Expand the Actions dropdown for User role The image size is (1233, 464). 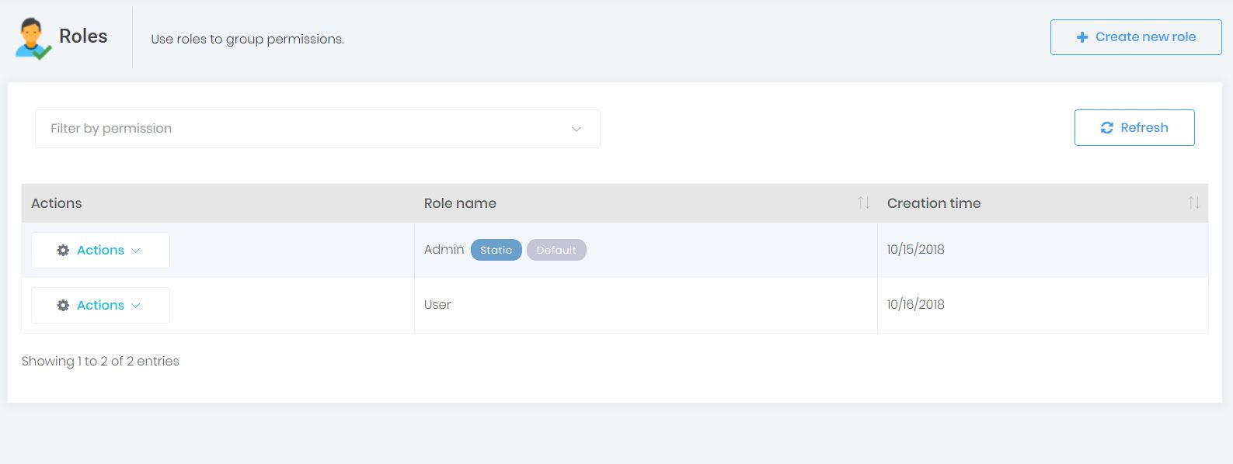[100, 306]
